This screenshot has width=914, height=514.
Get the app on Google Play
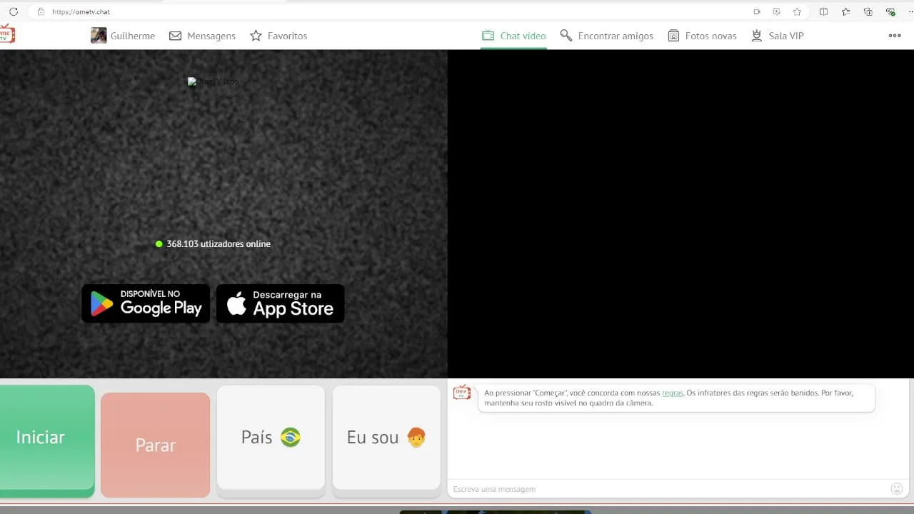146,303
